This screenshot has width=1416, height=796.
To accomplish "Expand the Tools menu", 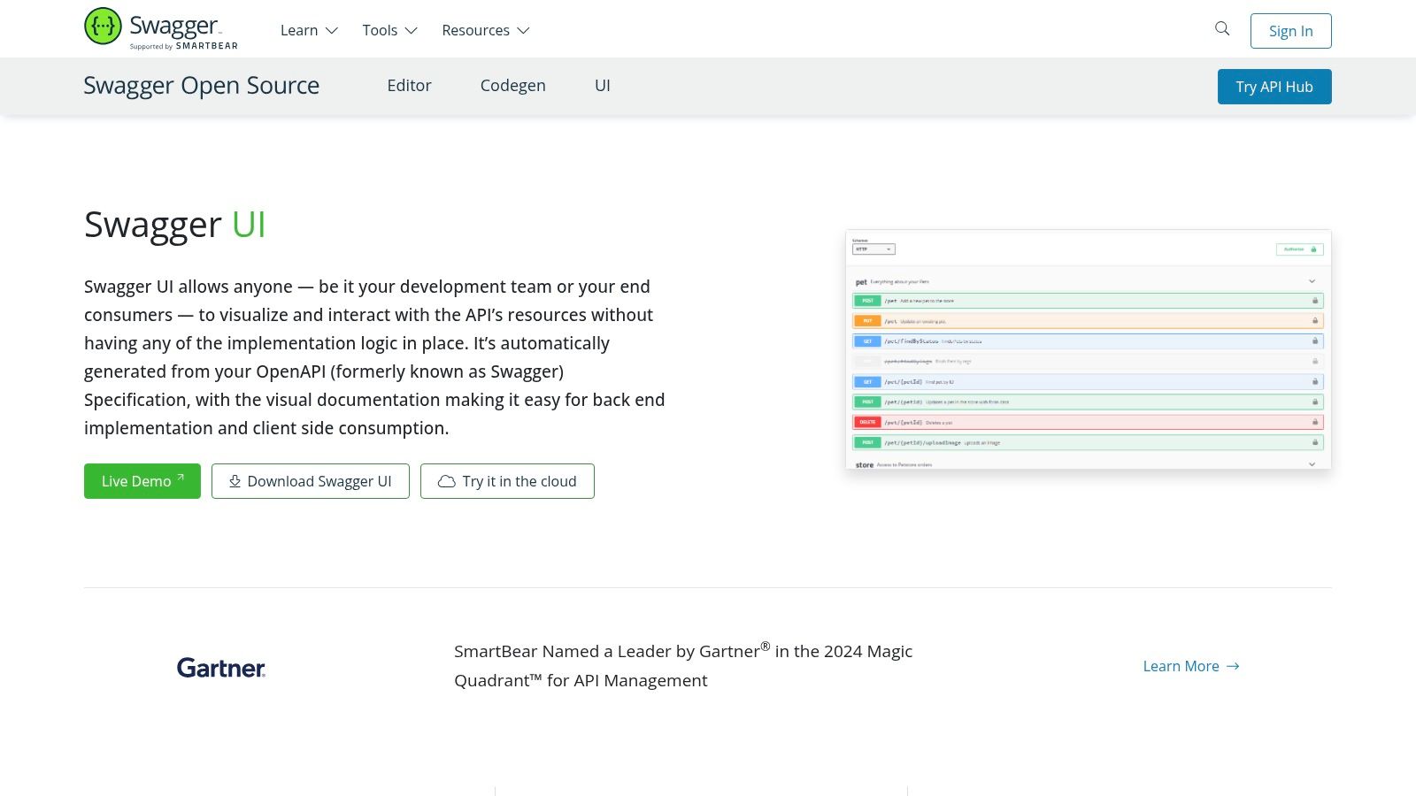I will coord(389,30).
